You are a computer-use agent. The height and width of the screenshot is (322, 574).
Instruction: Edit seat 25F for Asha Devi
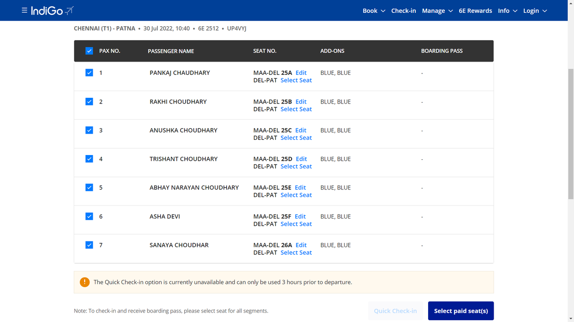point(300,216)
